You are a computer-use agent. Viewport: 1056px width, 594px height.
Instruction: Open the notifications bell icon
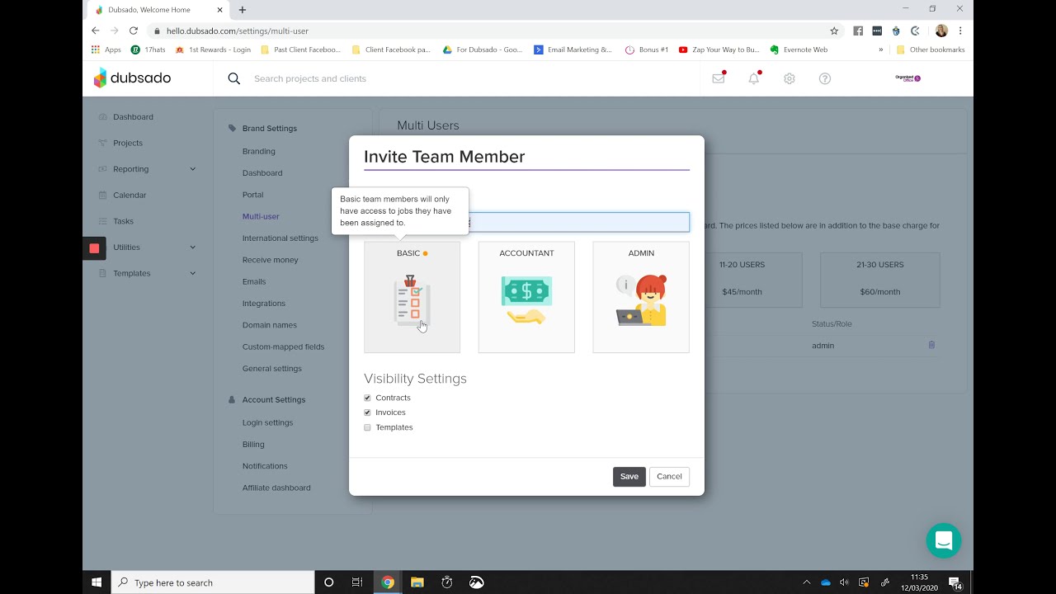click(x=753, y=78)
